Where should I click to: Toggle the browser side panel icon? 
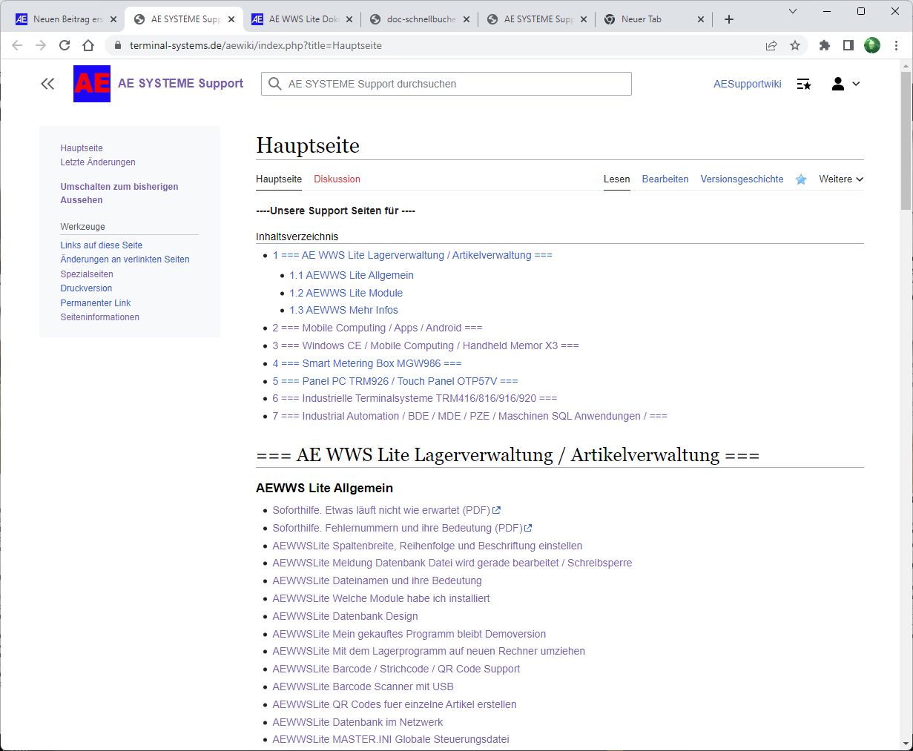[848, 45]
